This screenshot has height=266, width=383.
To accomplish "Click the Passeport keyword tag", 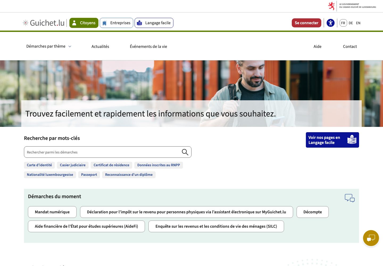I will click(x=89, y=175).
